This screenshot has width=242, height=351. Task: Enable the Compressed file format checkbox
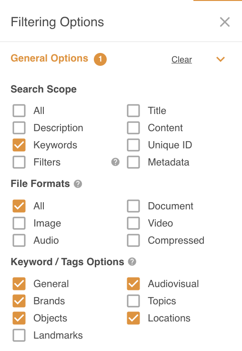click(x=133, y=240)
